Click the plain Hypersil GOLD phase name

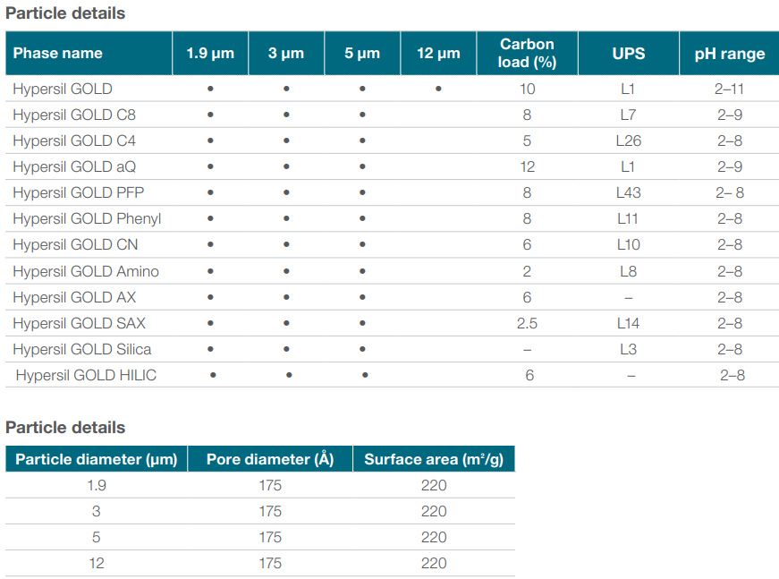tap(63, 89)
